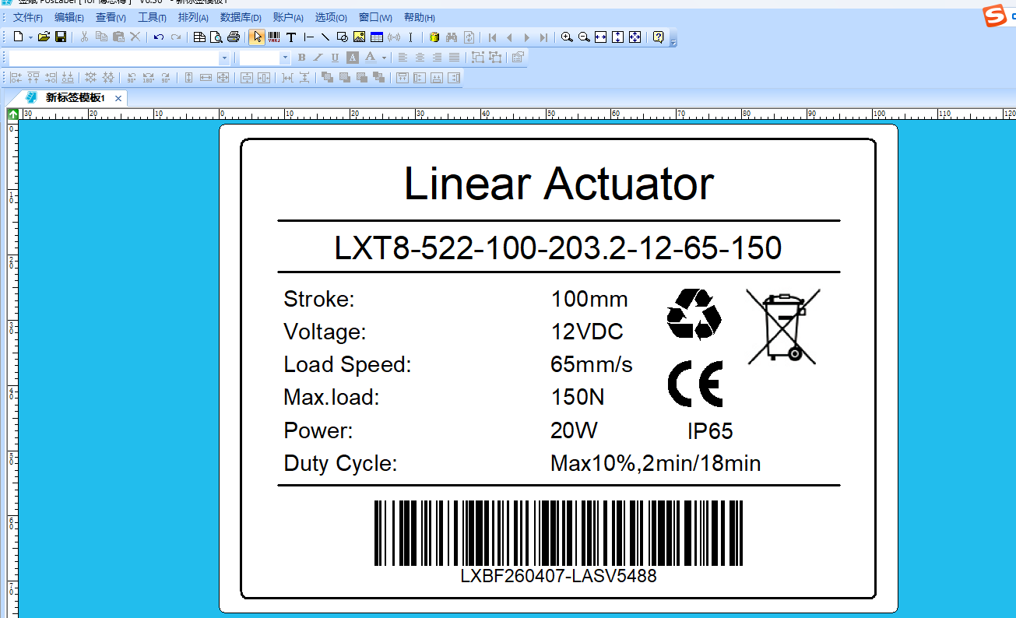Select the image insert tool
The width and height of the screenshot is (1016, 618).
pyautogui.click(x=359, y=37)
